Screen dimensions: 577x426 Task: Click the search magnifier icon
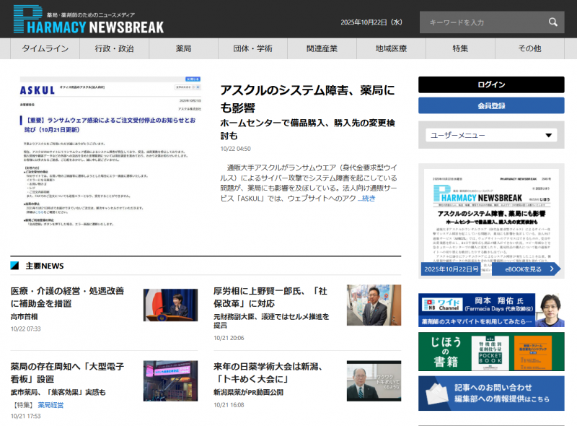click(x=552, y=22)
